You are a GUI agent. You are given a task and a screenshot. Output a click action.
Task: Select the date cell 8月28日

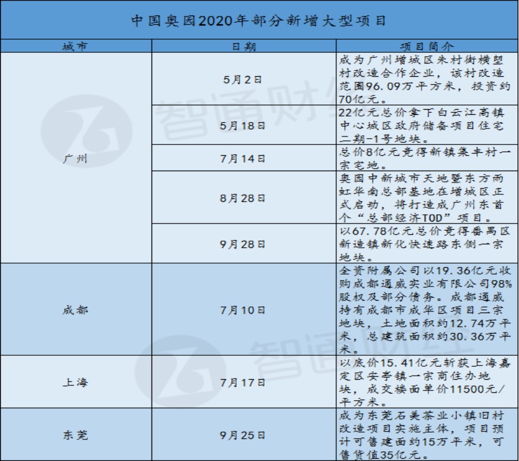click(x=244, y=198)
